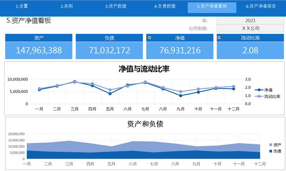Screen dimensions: 286x171
Task: Open the 1.设置 tab
Action: point(22,6)
